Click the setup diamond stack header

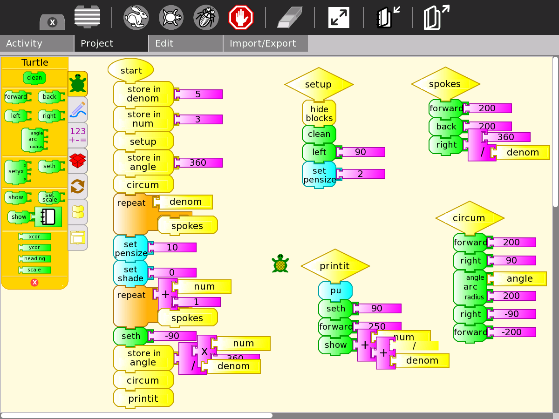(x=319, y=84)
